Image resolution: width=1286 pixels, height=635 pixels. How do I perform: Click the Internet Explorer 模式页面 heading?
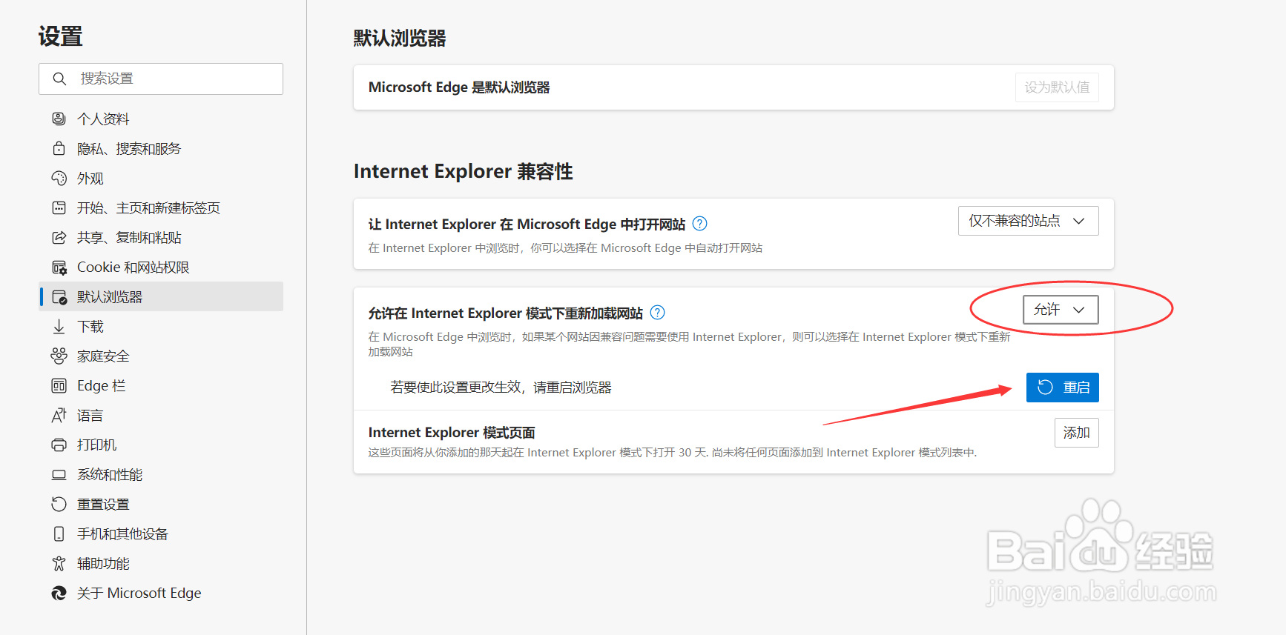click(452, 432)
